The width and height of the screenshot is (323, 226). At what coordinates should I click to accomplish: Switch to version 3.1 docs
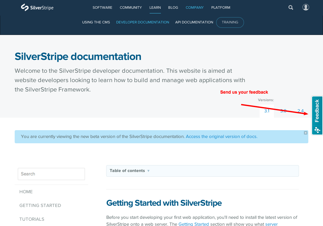267,111
